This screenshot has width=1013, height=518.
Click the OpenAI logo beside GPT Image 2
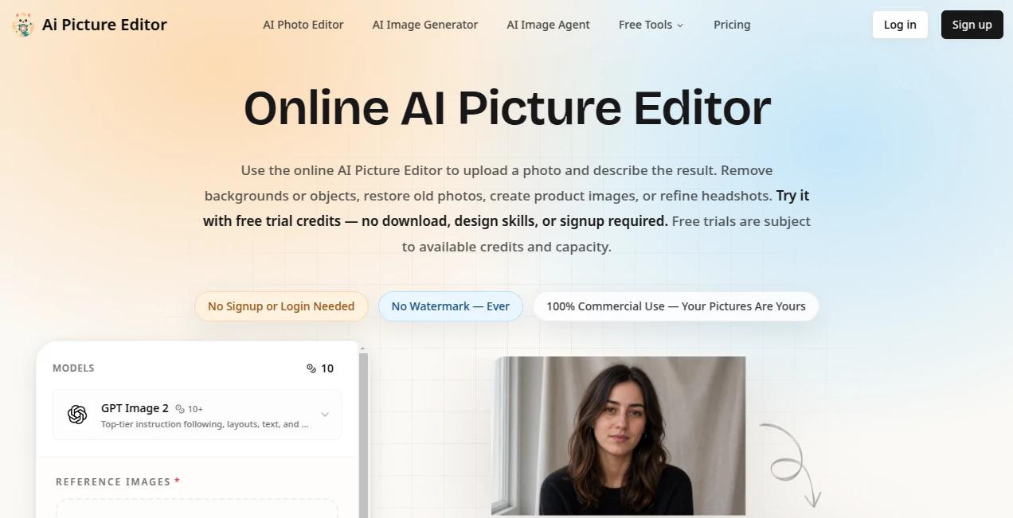point(77,415)
